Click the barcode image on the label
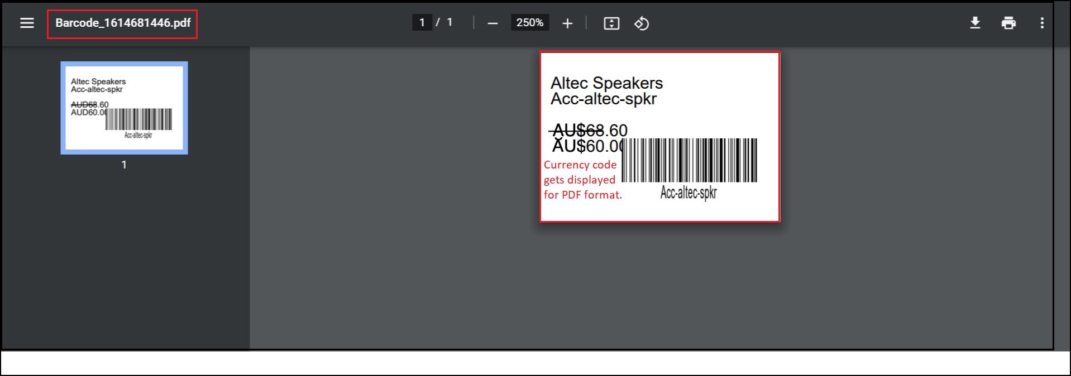 [x=690, y=161]
